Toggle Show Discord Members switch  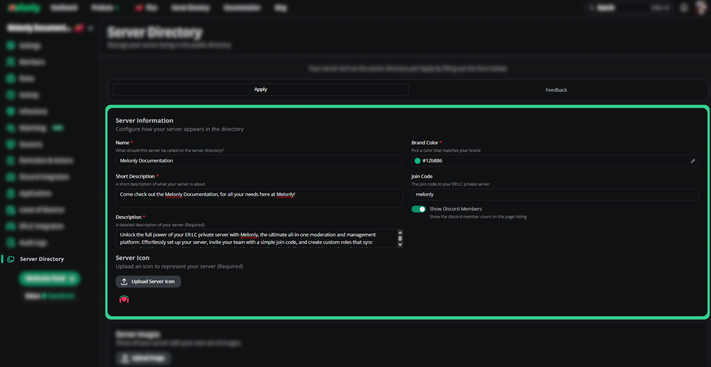click(419, 209)
